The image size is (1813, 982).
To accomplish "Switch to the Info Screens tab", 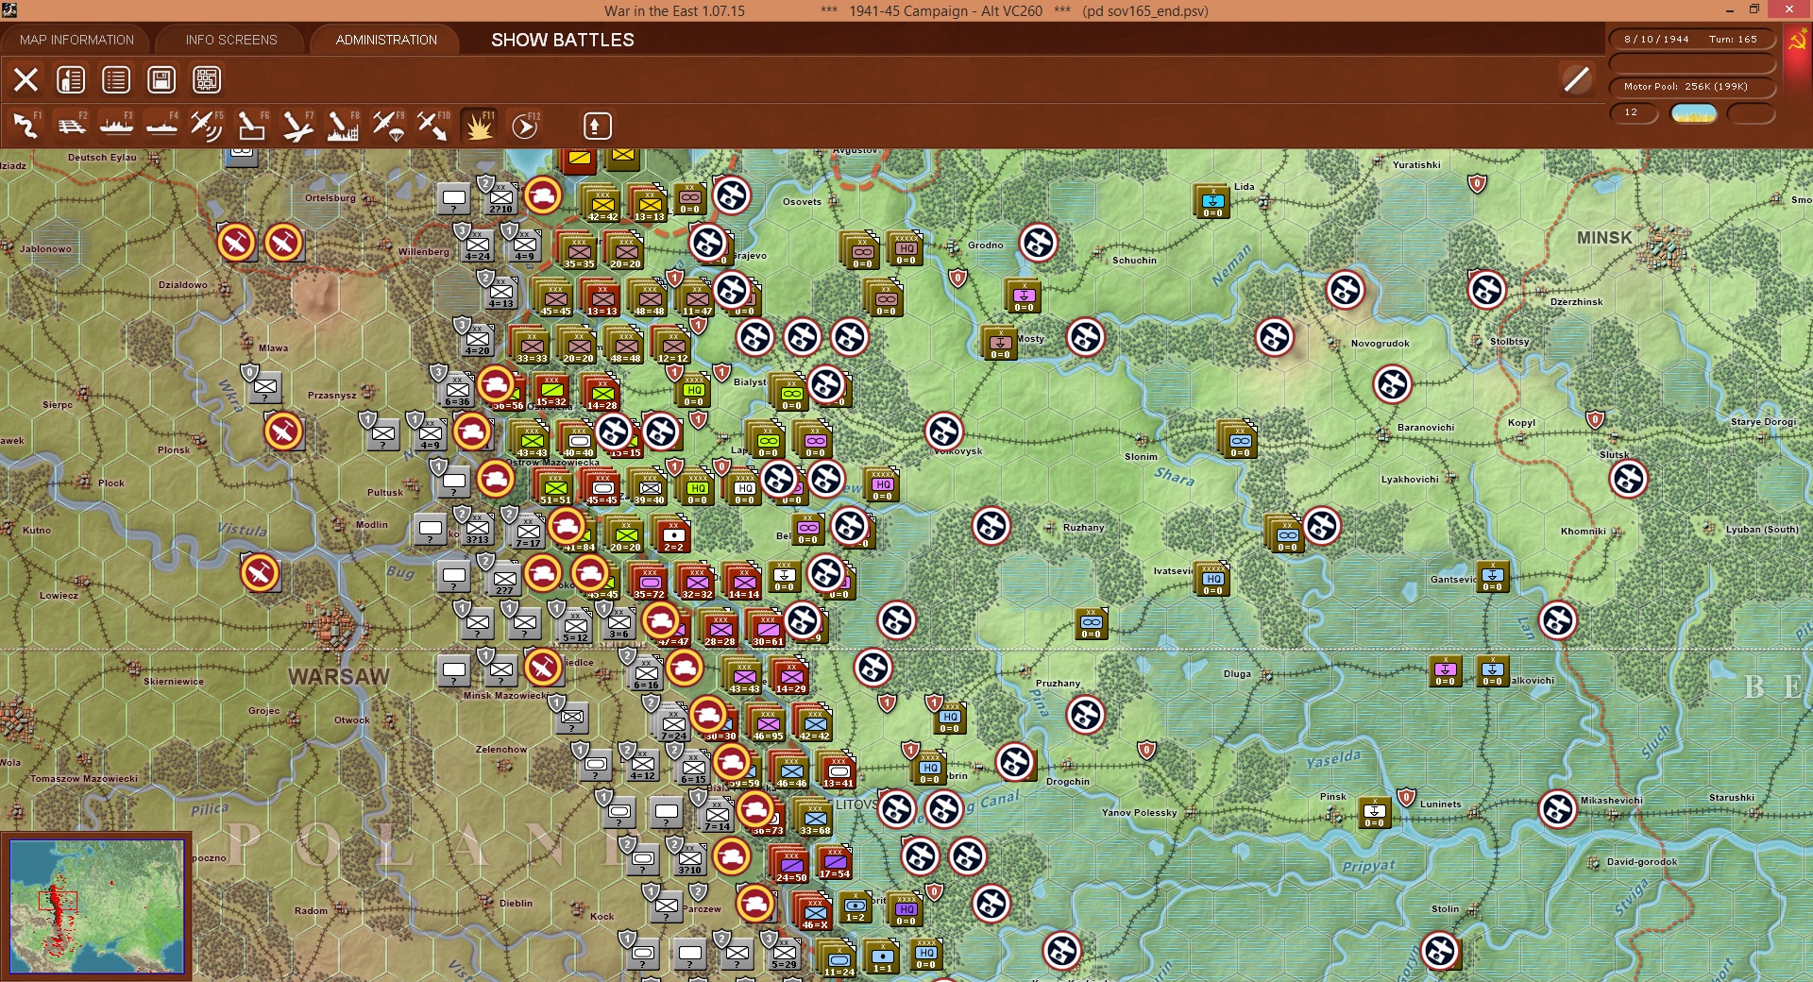I will point(231,40).
